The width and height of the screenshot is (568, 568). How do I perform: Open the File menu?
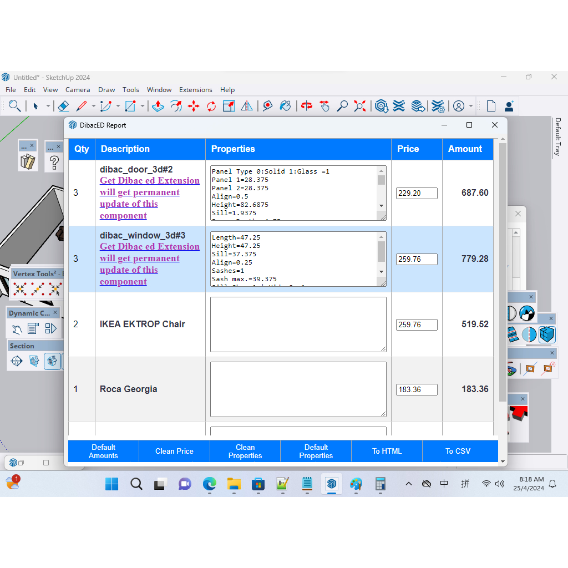coord(11,89)
